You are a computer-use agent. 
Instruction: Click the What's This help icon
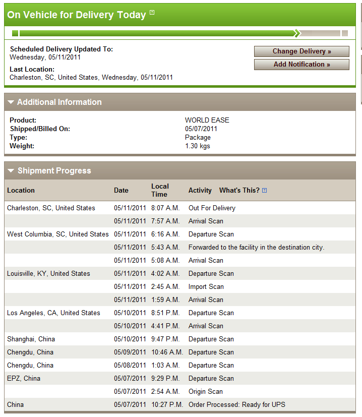264,191
